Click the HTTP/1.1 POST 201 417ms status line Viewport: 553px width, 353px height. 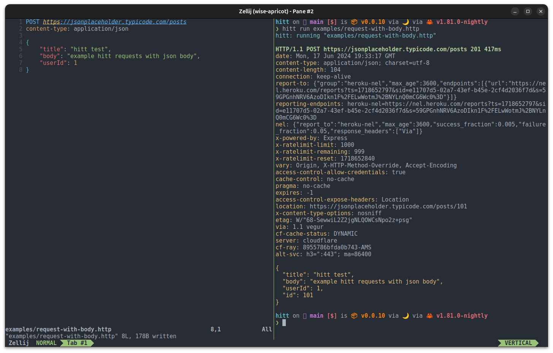click(388, 49)
